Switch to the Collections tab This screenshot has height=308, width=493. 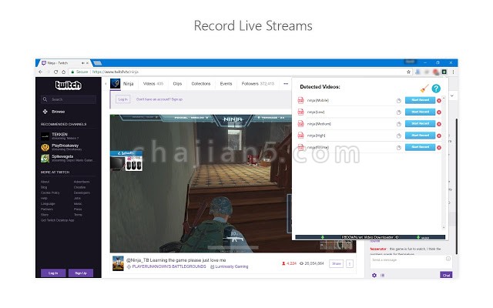pyautogui.click(x=201, y=84)
